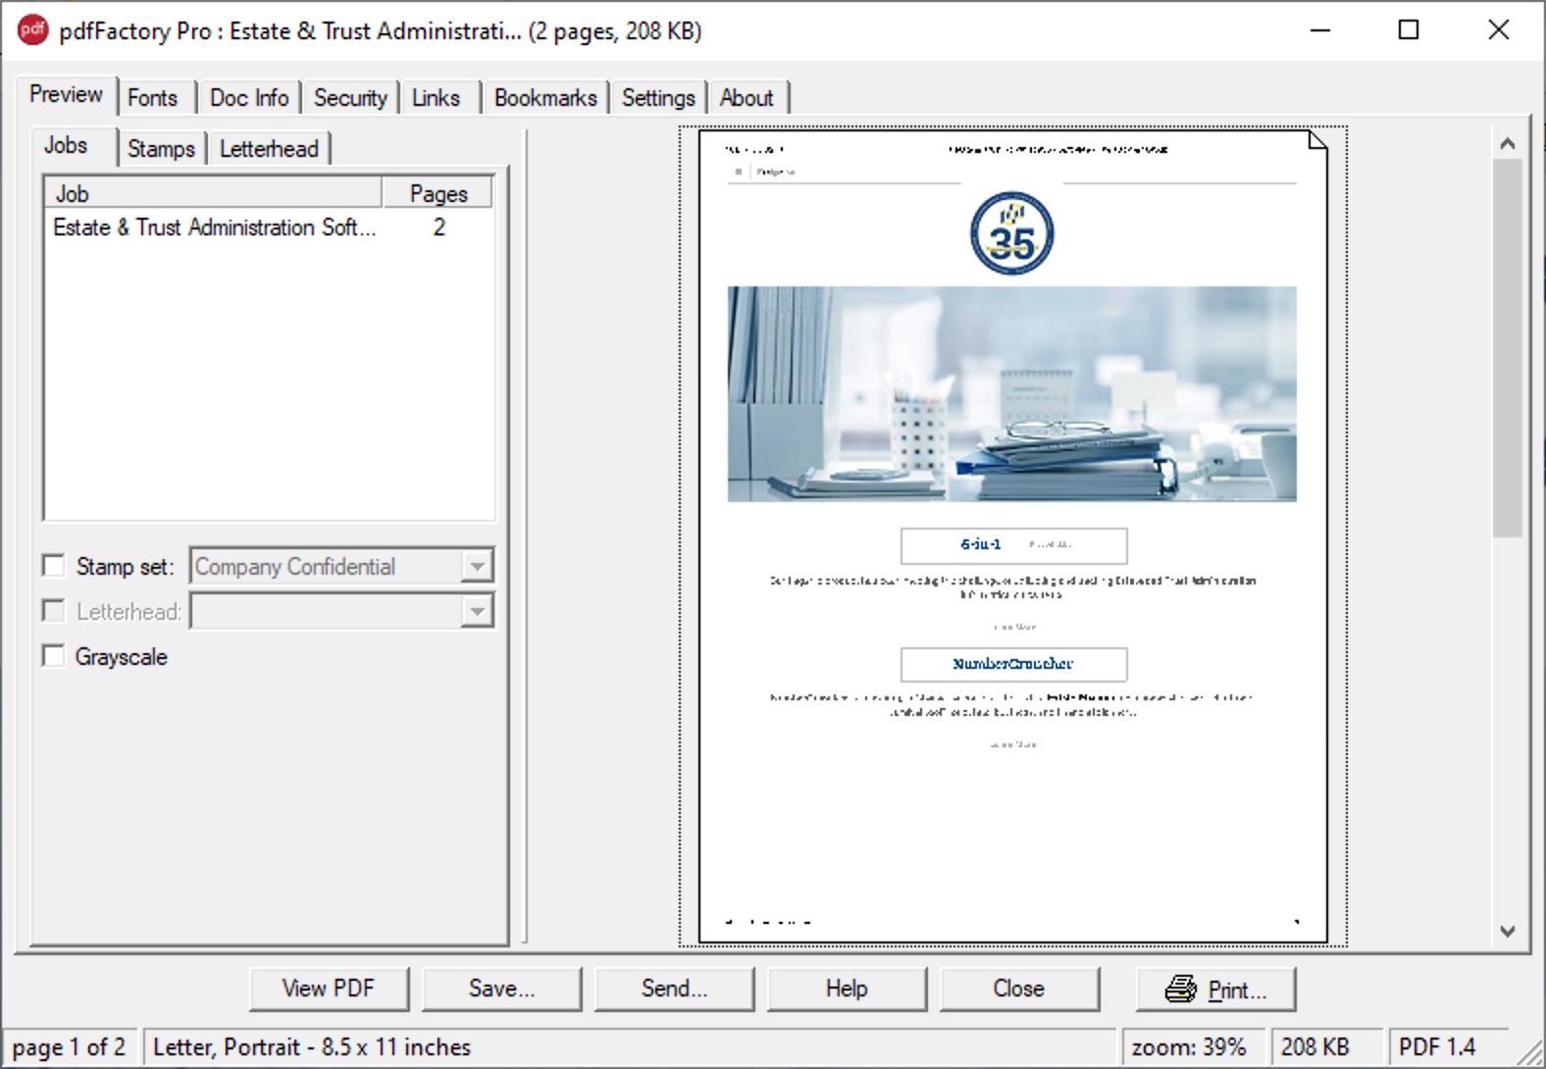Click the scroll up arrow in preview

point(1508,144)
